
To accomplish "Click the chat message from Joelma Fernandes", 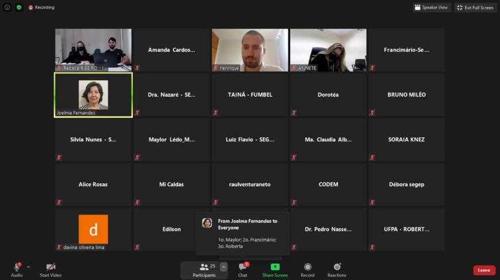I will (243, 234).
